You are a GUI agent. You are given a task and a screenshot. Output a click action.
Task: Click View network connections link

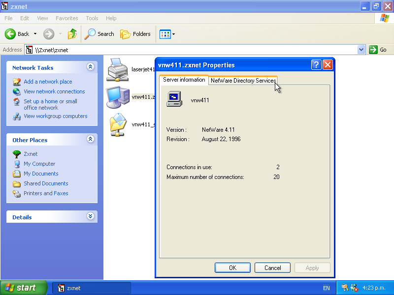pyautogui.click(x=54, y=91)
